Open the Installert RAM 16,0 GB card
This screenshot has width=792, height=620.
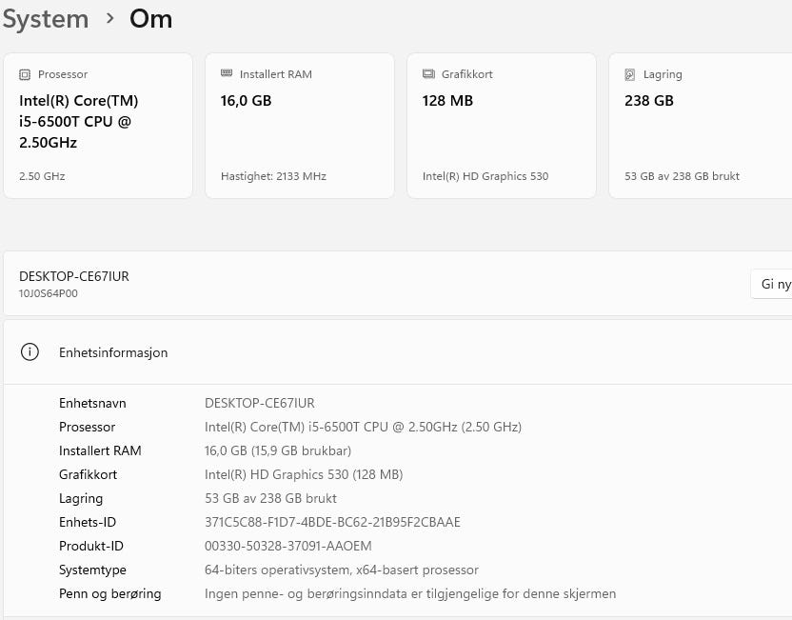[x=300, y=126]
